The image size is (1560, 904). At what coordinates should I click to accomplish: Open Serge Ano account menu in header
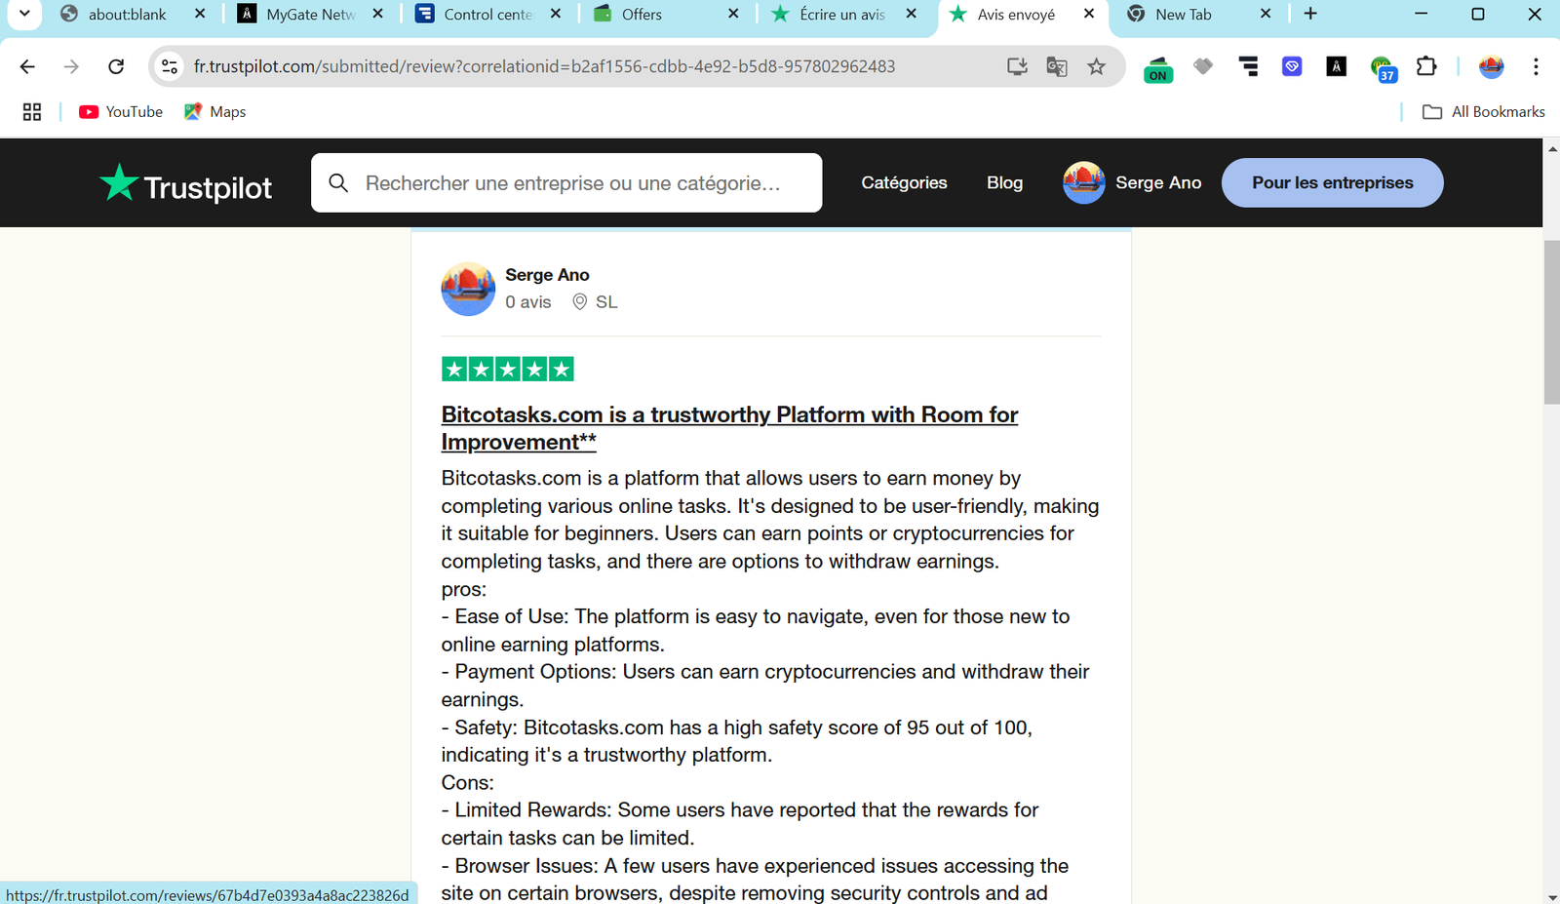tap(1132, 183)
